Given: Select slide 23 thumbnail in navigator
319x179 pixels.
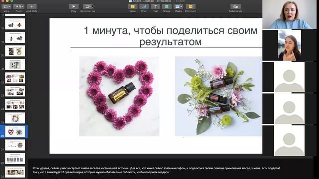Looking at the screenshot, I should pos(15,91).
